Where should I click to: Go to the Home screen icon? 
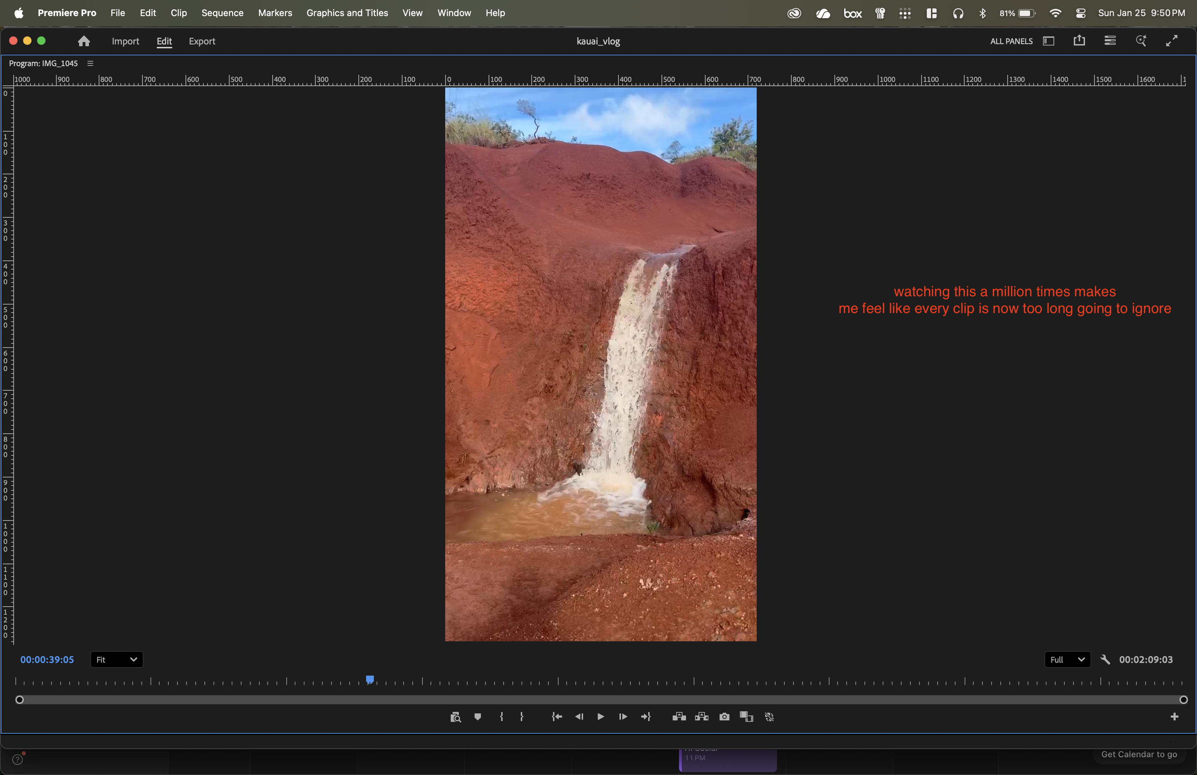click(84, 41)
